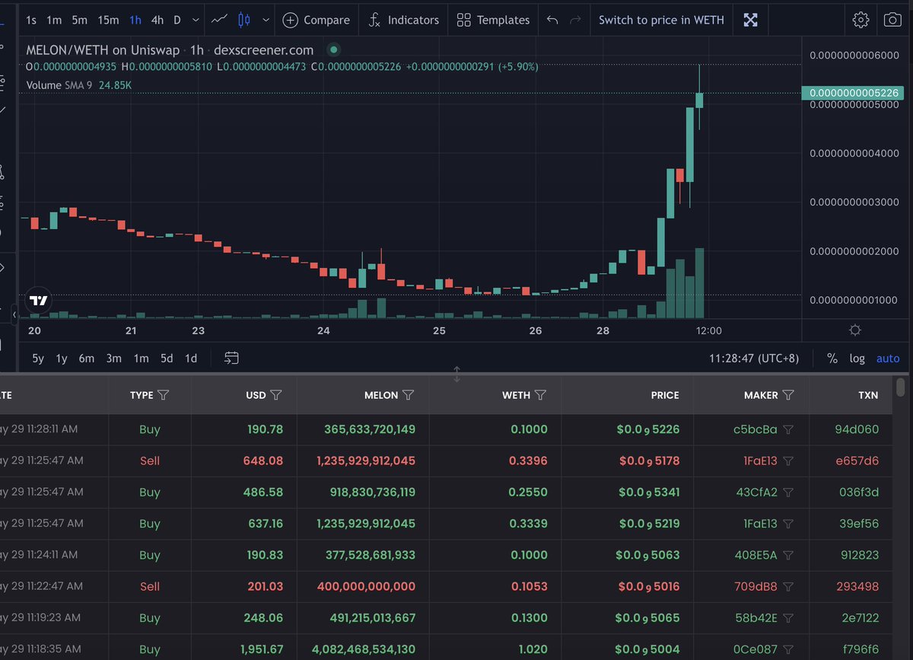Filter by maker 43CfA2
This screenshot has height=660, width=913.
point(788,493)
